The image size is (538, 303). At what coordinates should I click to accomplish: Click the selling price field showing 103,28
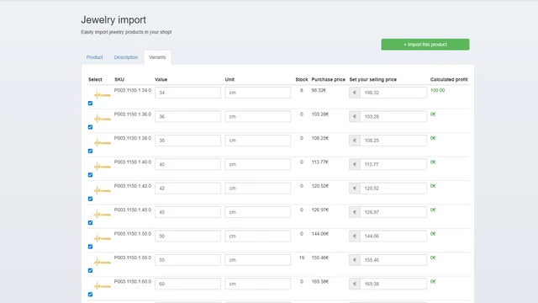click(x=393, y=116)
